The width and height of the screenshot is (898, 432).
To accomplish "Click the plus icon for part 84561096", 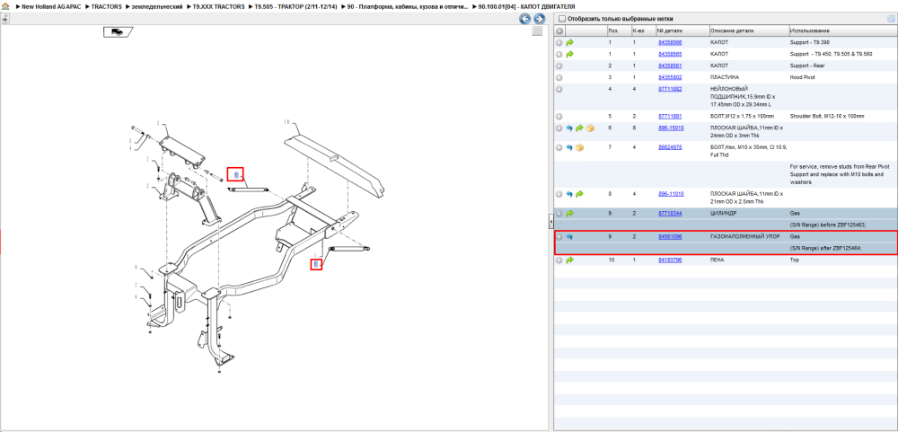I will 559,236.
